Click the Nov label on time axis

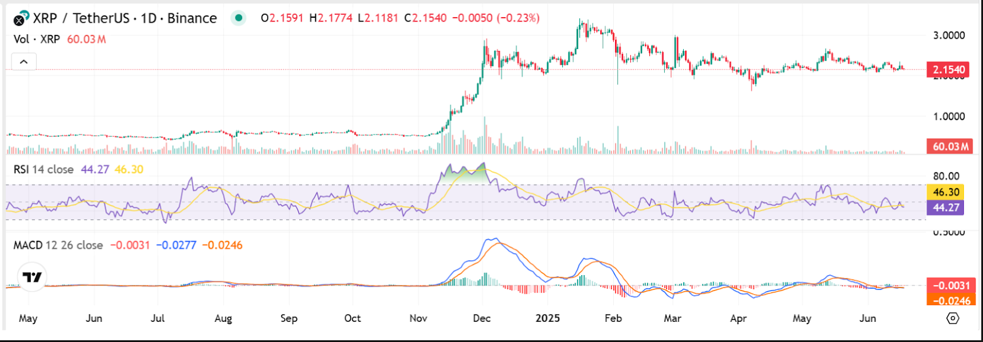pos(418,318)
